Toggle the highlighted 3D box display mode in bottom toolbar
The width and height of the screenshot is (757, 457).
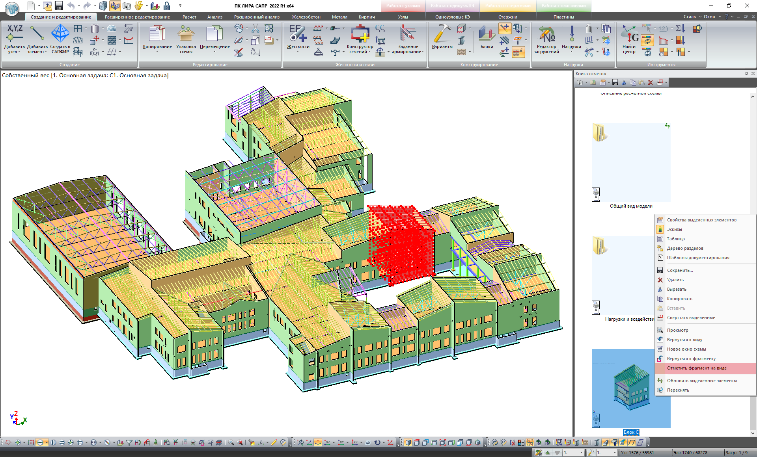(408, 442)
